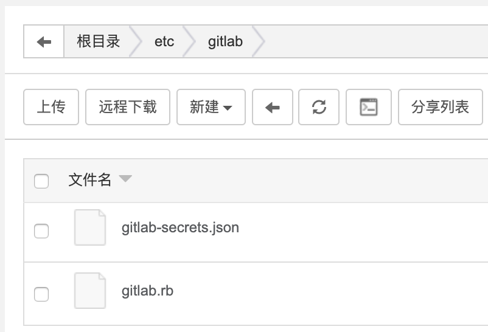
Task: Select gitlab breadcrumb segment
Action: tap(225, 42)
